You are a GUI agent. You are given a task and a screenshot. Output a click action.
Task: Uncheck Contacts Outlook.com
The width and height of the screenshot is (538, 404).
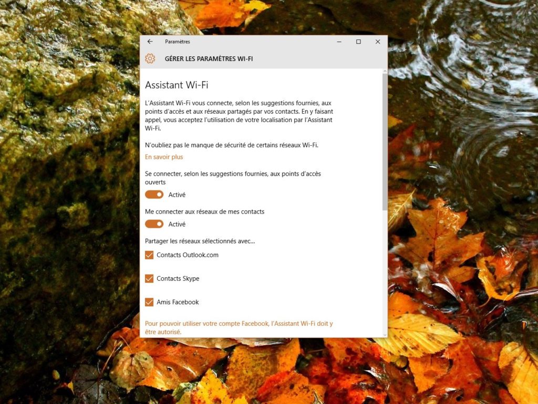coord(149,255)
